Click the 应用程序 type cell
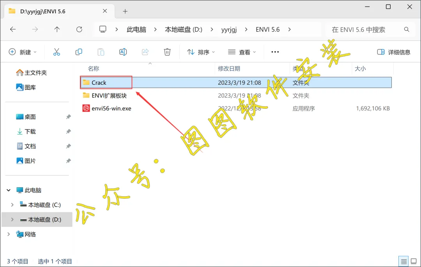Screen dimensions: 421x267 (x=304, y=108)
